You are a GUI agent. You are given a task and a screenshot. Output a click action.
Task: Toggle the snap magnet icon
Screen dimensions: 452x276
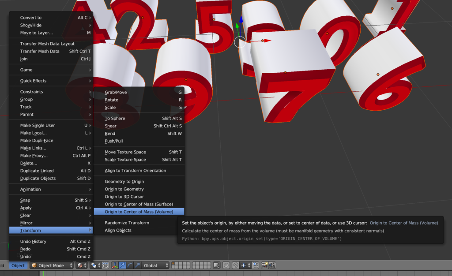tap(236, 265)
